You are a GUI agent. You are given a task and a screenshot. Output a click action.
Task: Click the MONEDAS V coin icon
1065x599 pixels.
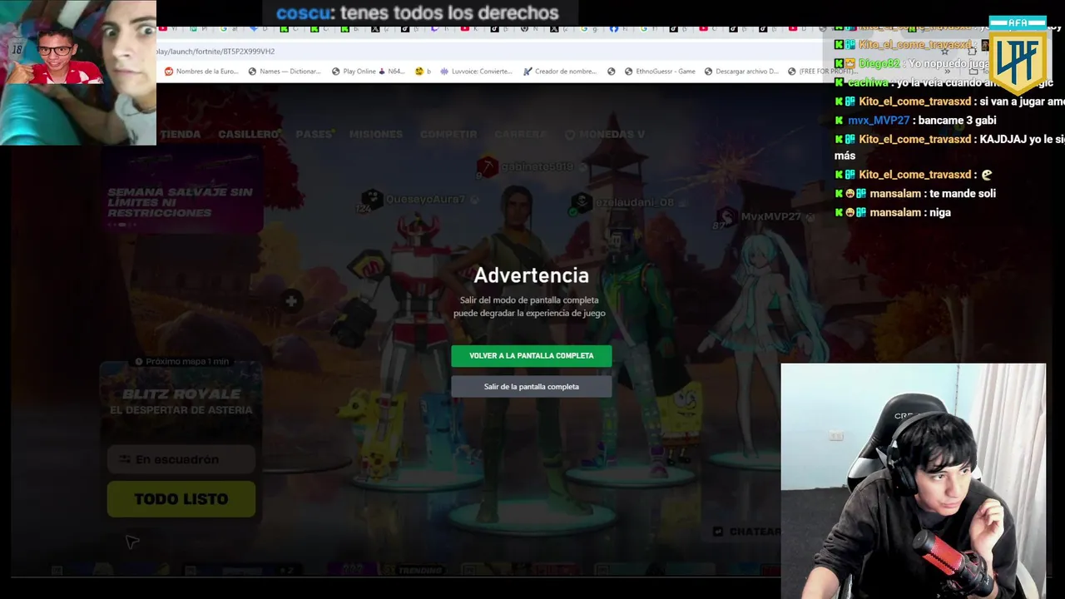pyautogui.click(x=570, y=134)
